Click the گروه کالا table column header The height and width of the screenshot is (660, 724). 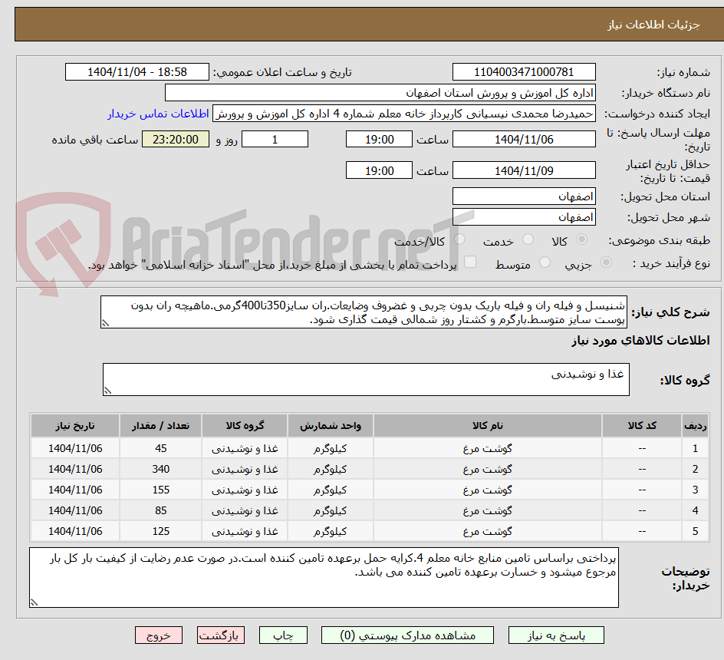tap(245, 426)
